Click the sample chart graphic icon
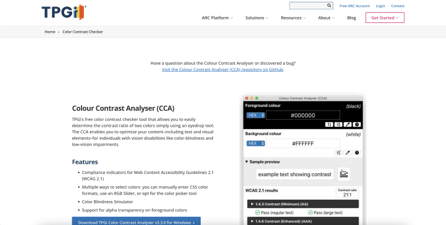 tap(344, 174)
